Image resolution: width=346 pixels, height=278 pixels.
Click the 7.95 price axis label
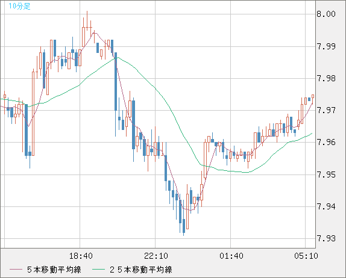[x=326, y=175]
